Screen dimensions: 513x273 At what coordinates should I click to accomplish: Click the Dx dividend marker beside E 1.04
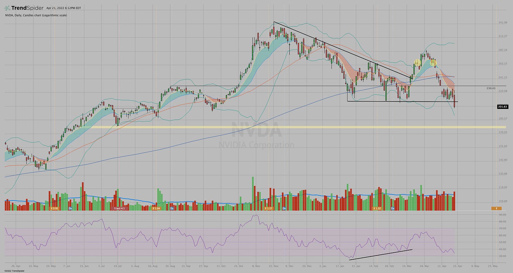(172, 208)
